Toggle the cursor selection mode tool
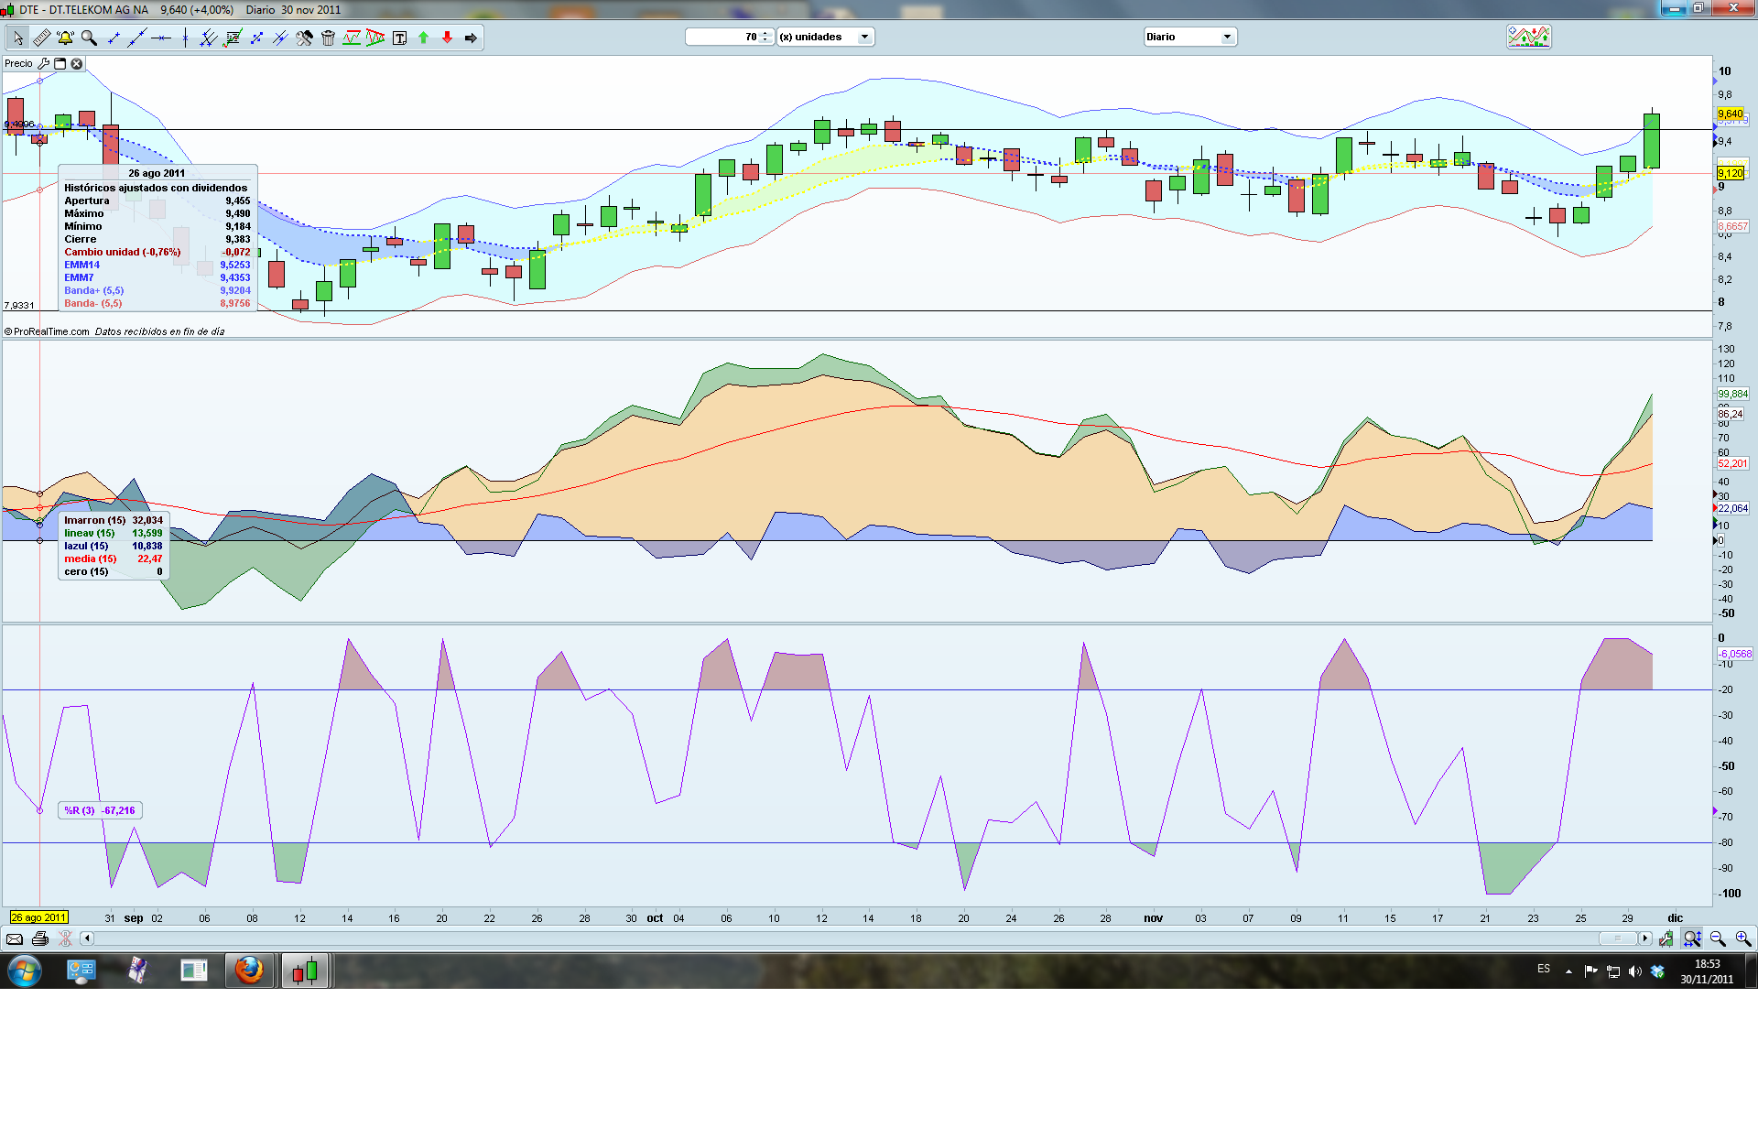 click(x=18, y=38)
